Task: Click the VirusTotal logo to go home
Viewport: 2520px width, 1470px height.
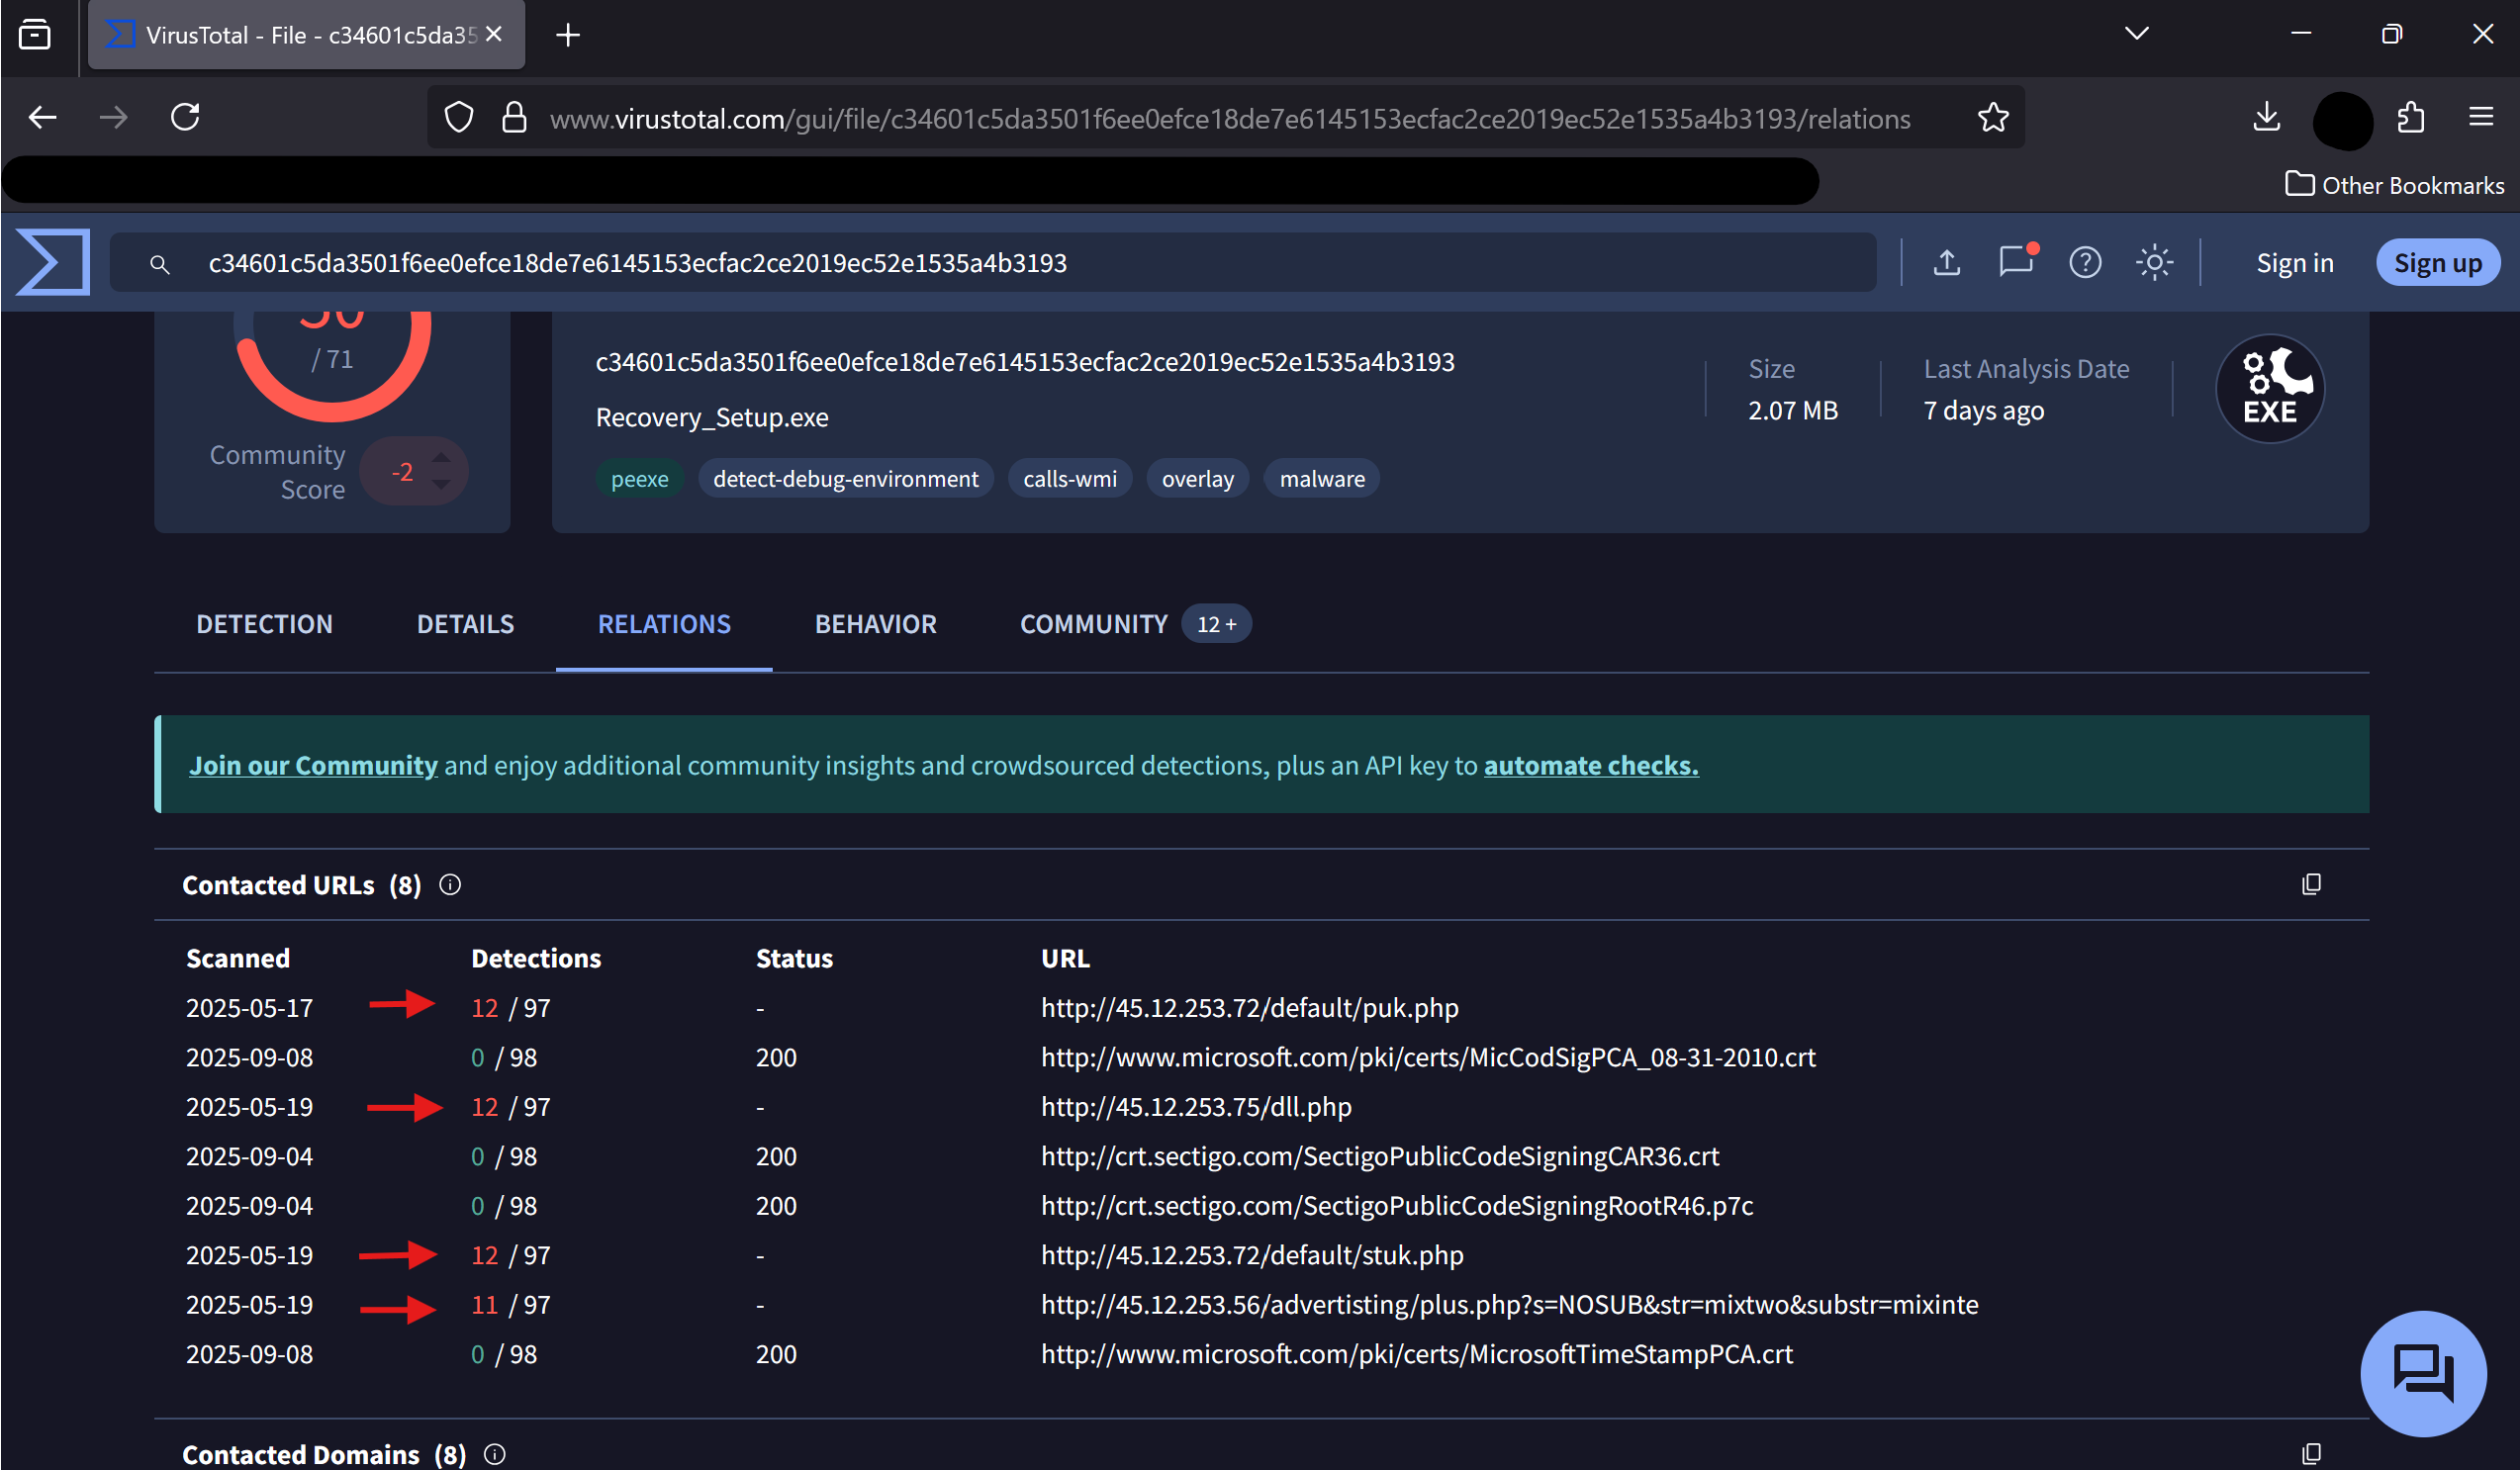Action: click(51, 262)
